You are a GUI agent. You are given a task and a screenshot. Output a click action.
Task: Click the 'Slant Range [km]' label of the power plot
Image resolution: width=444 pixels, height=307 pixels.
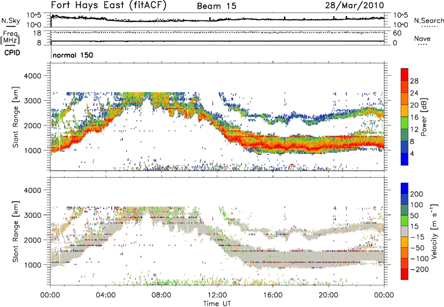coord(16,117)
